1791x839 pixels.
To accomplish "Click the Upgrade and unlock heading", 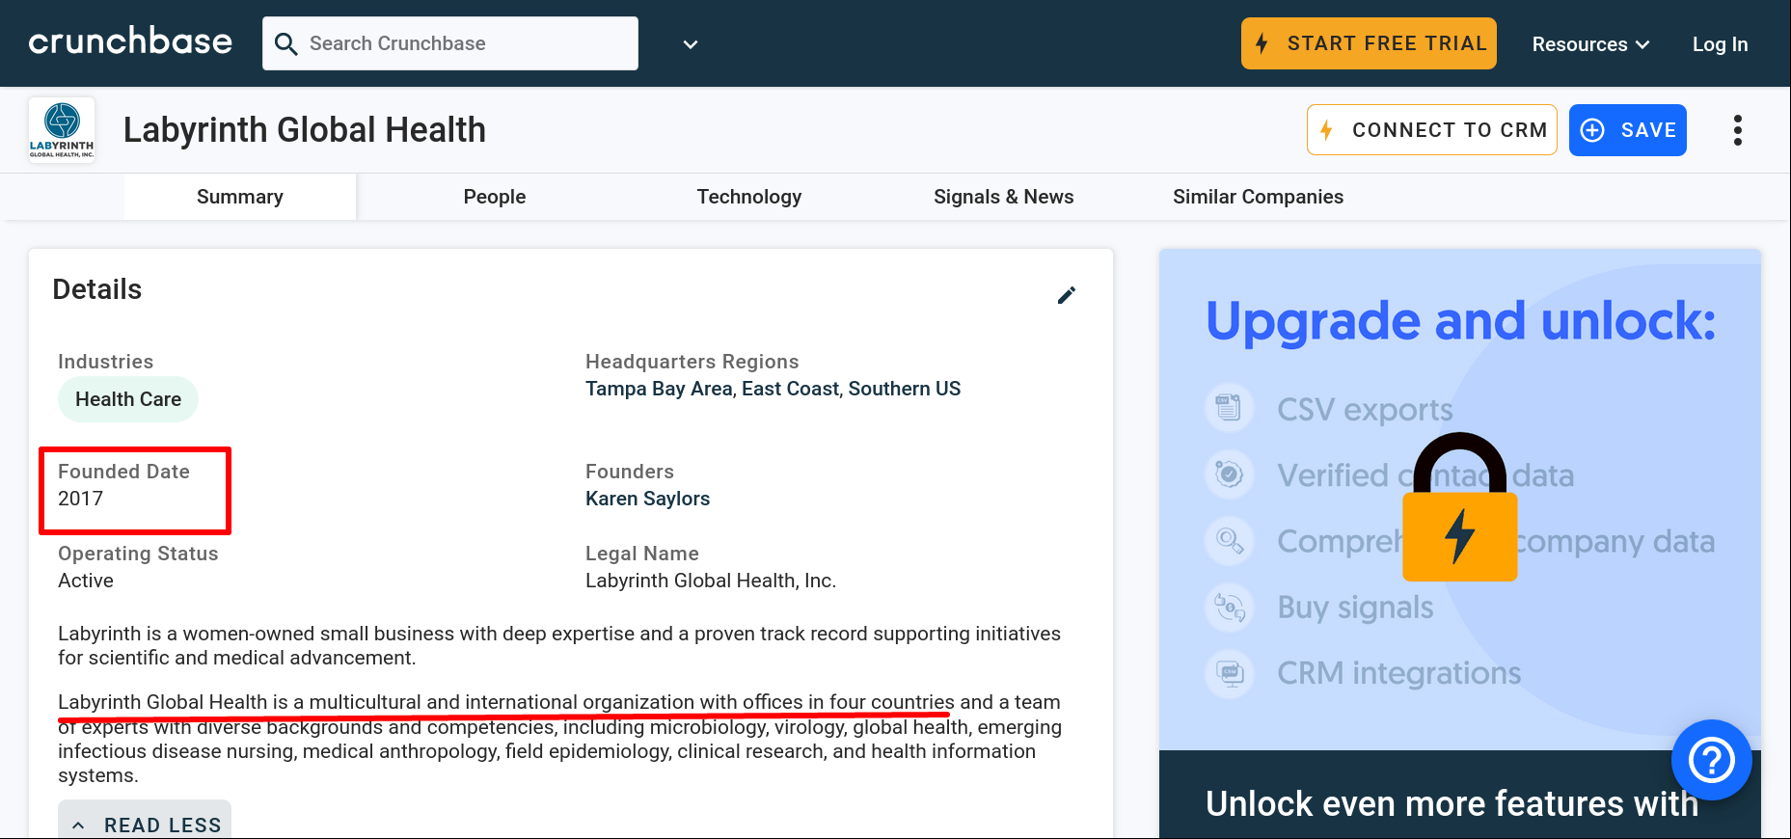I will tap(1460, 320).
